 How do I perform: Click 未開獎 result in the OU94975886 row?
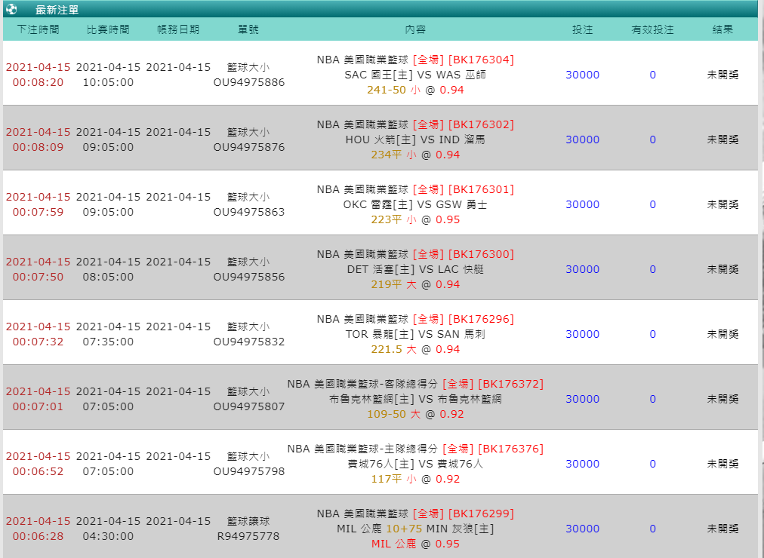[x=723, y=75]
